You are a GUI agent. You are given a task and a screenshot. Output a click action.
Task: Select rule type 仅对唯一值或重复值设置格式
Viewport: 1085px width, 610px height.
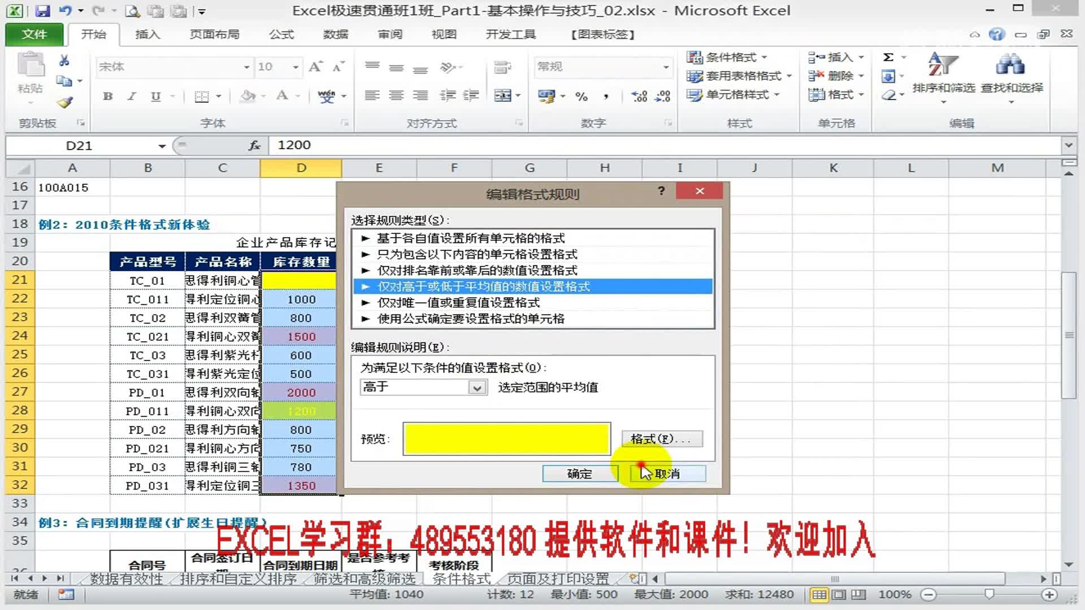[x=457, y=303]
